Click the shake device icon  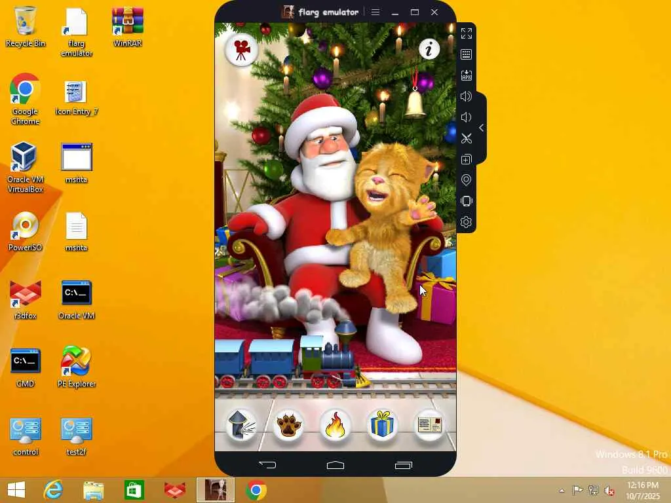point(466,201)
